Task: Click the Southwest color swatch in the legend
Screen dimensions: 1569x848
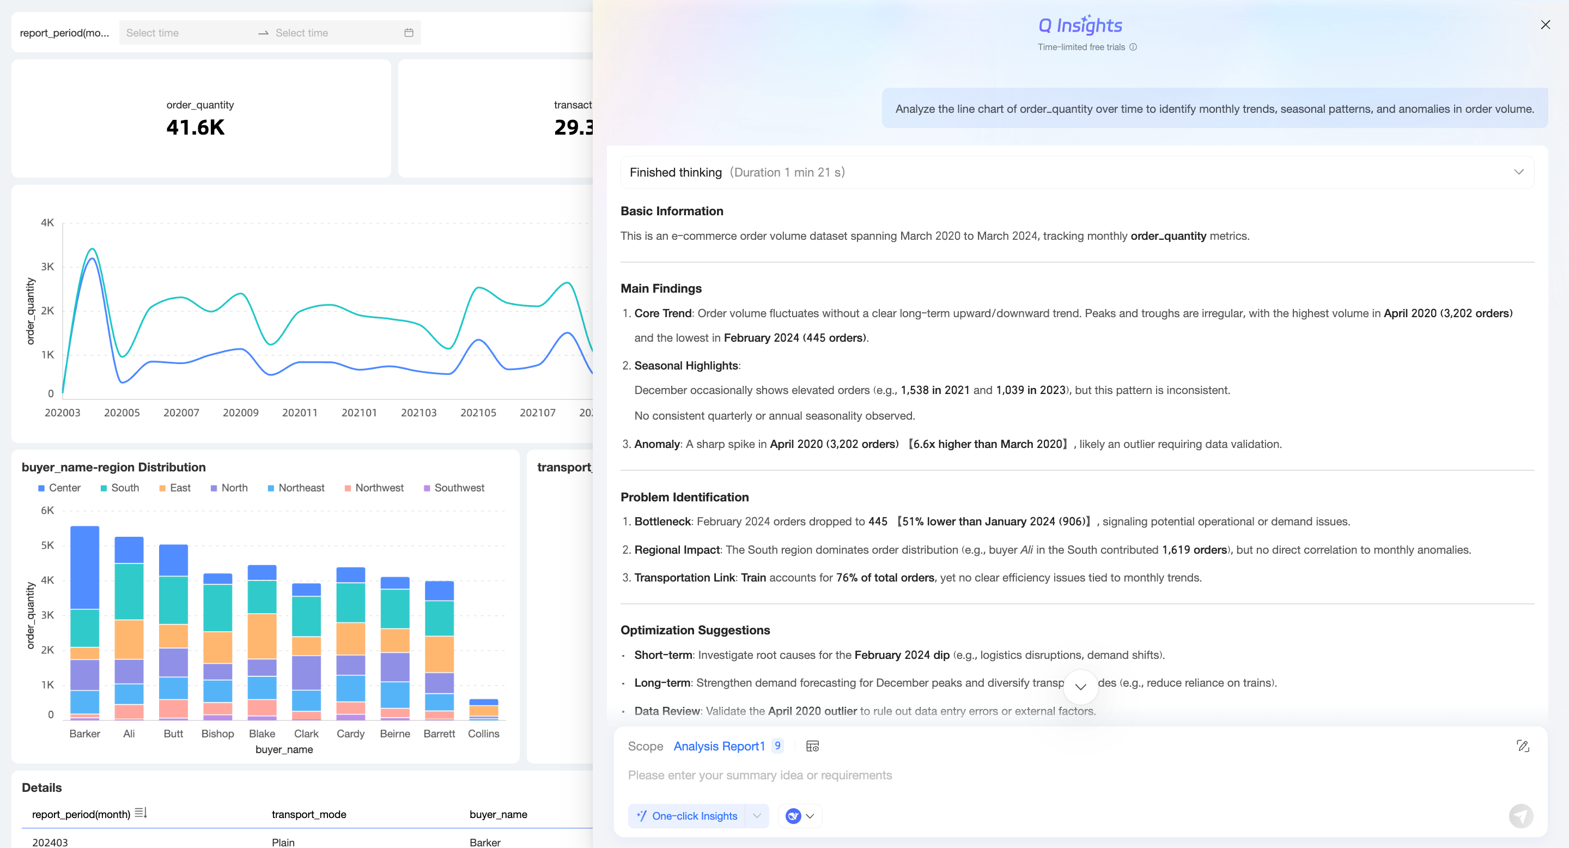Action: click(427, 488)
